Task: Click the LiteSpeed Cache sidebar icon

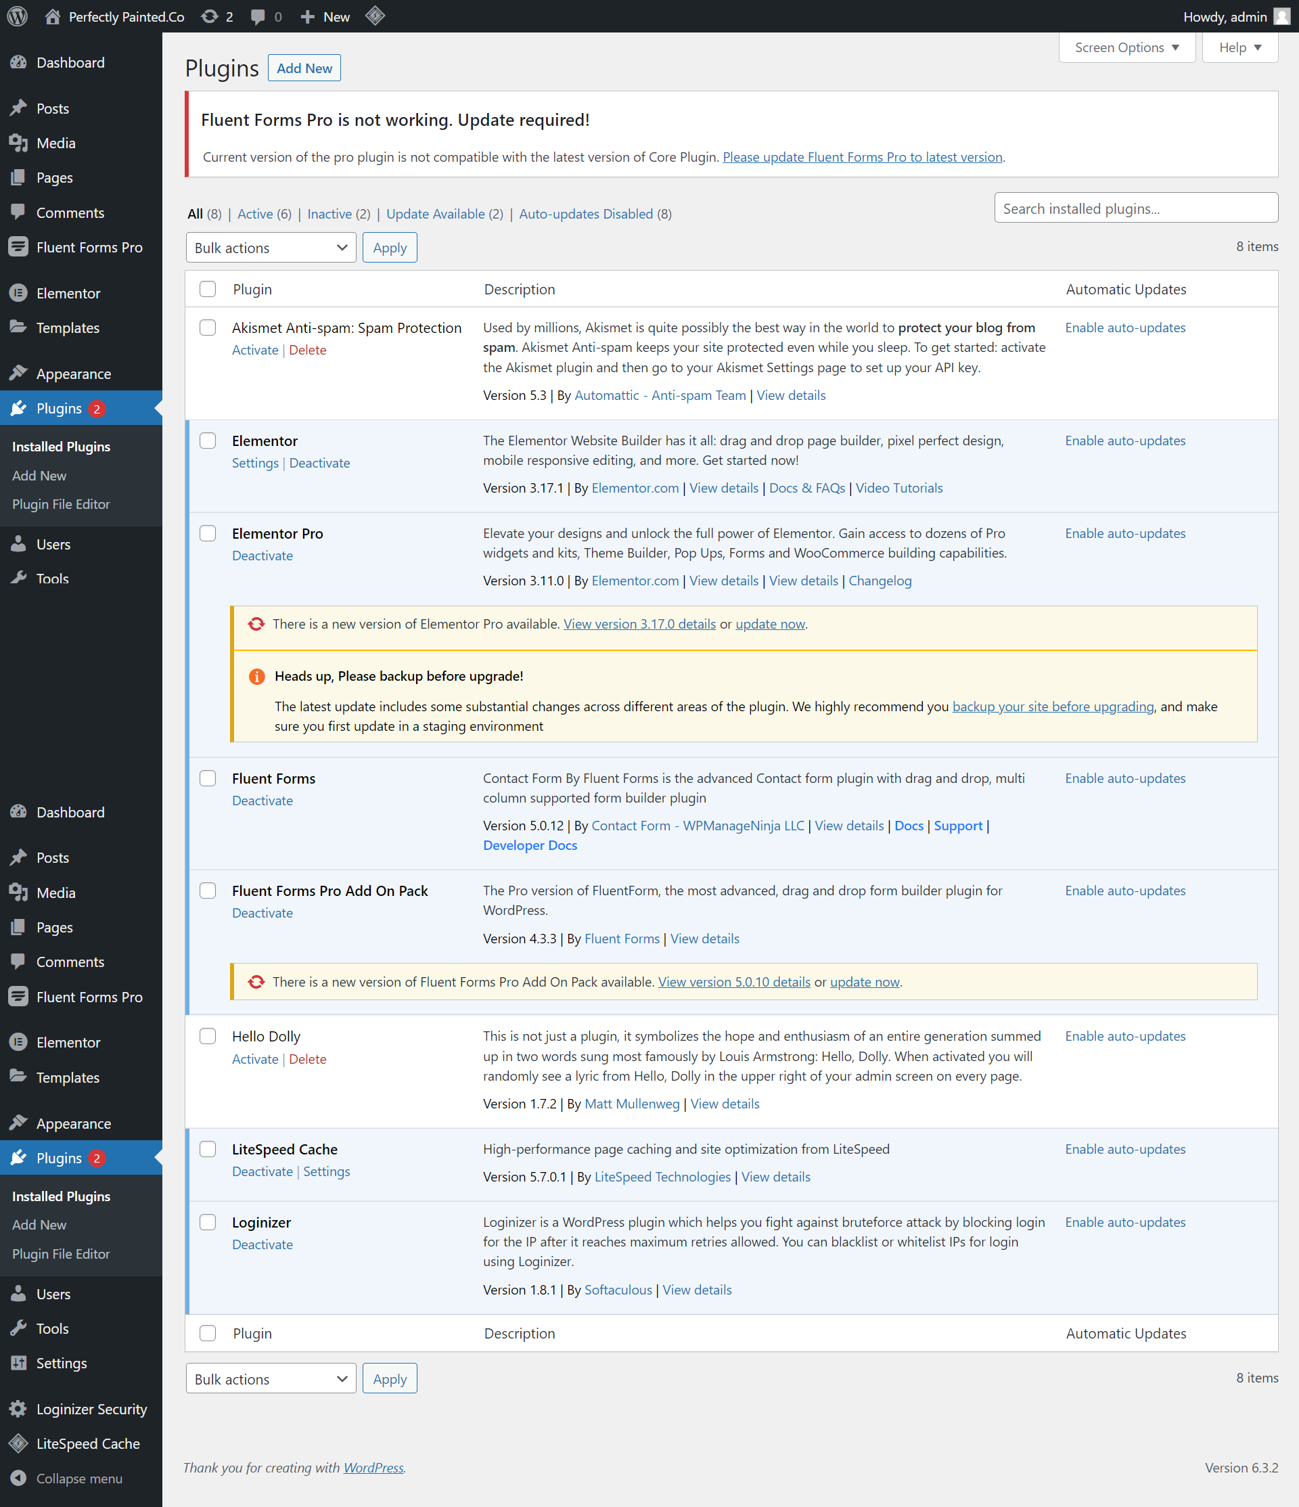Action: tap(19, 1443)
